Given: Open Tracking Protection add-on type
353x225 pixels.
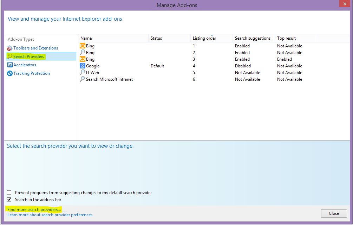Looking at the screenshot, I should (x=32, y=73).
